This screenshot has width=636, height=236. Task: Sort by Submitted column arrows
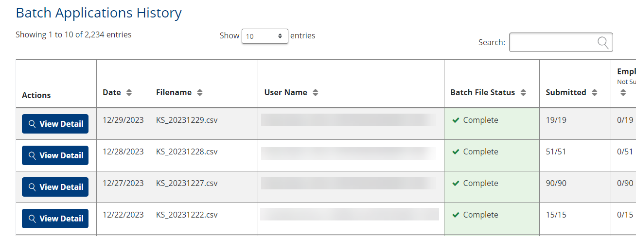point(594,92)
